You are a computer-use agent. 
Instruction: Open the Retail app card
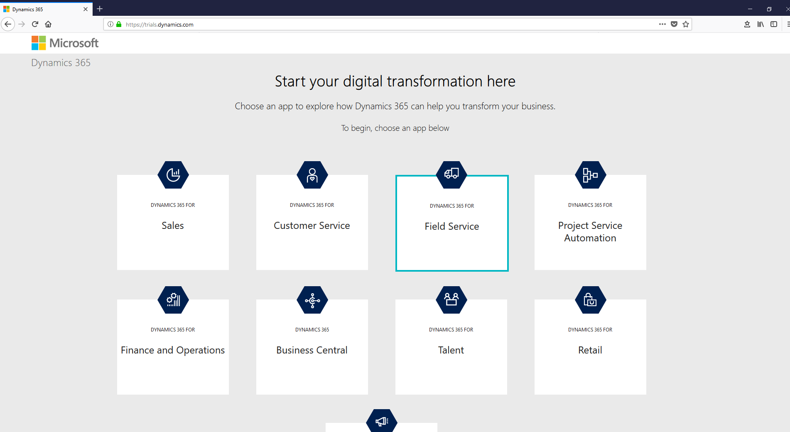tap(590, 347)
